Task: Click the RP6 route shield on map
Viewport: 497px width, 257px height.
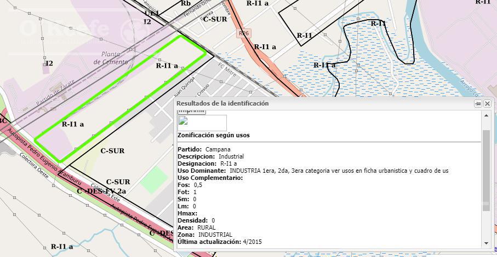Action: point(243,33)
